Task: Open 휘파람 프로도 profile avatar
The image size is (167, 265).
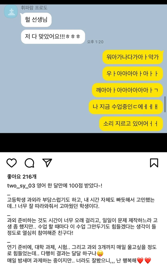Action: [11, 12]
